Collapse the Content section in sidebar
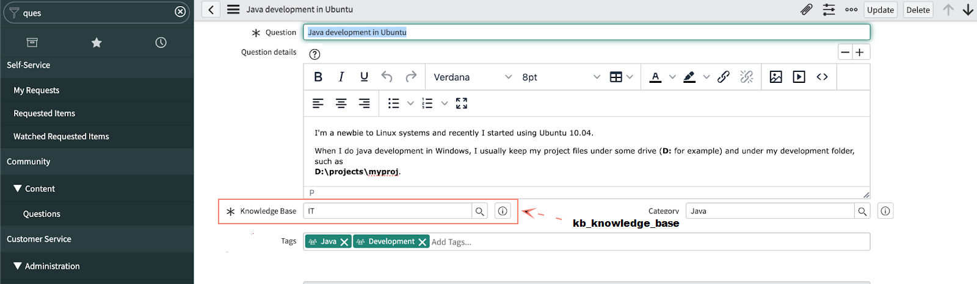Image resolution: width=977 pixels, height=284 pixels. [18, 189]
